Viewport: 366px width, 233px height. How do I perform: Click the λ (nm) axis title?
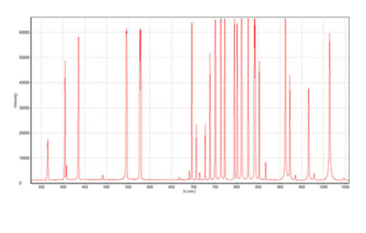click(189, 192)
